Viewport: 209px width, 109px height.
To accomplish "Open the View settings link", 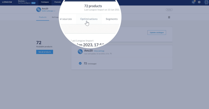I will tap(99, 51).
